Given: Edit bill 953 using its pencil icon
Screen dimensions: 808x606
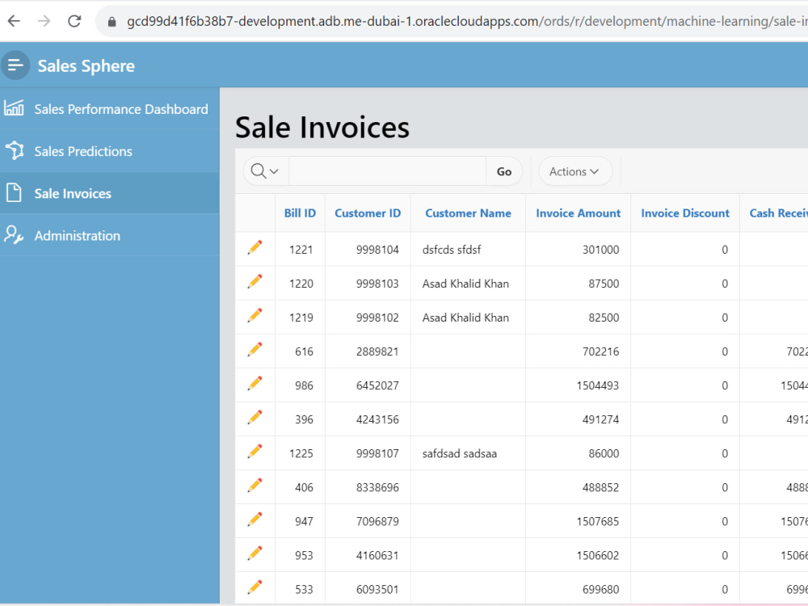Looking at the screenshot, I should pyautogui.click(x=255, y=553).
